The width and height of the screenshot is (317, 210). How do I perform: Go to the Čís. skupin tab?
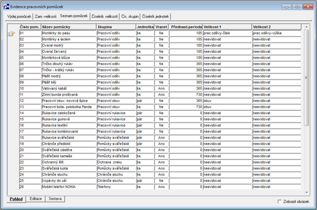(130, 17)
